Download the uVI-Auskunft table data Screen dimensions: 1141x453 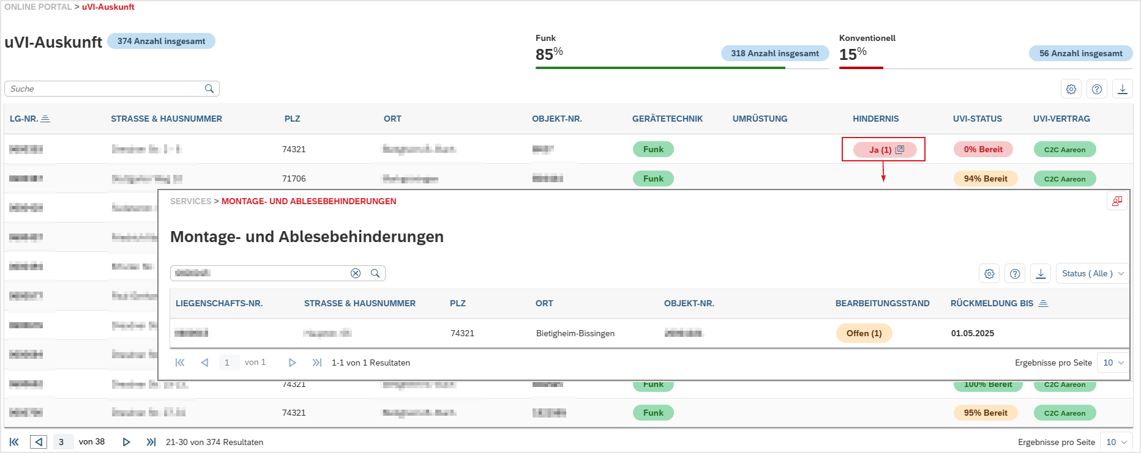(1122, 89)
